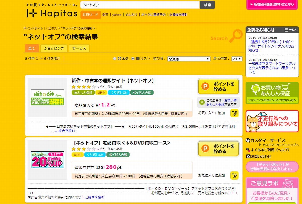
Task: Open お問い合わせ link
Action: (261, 156)
